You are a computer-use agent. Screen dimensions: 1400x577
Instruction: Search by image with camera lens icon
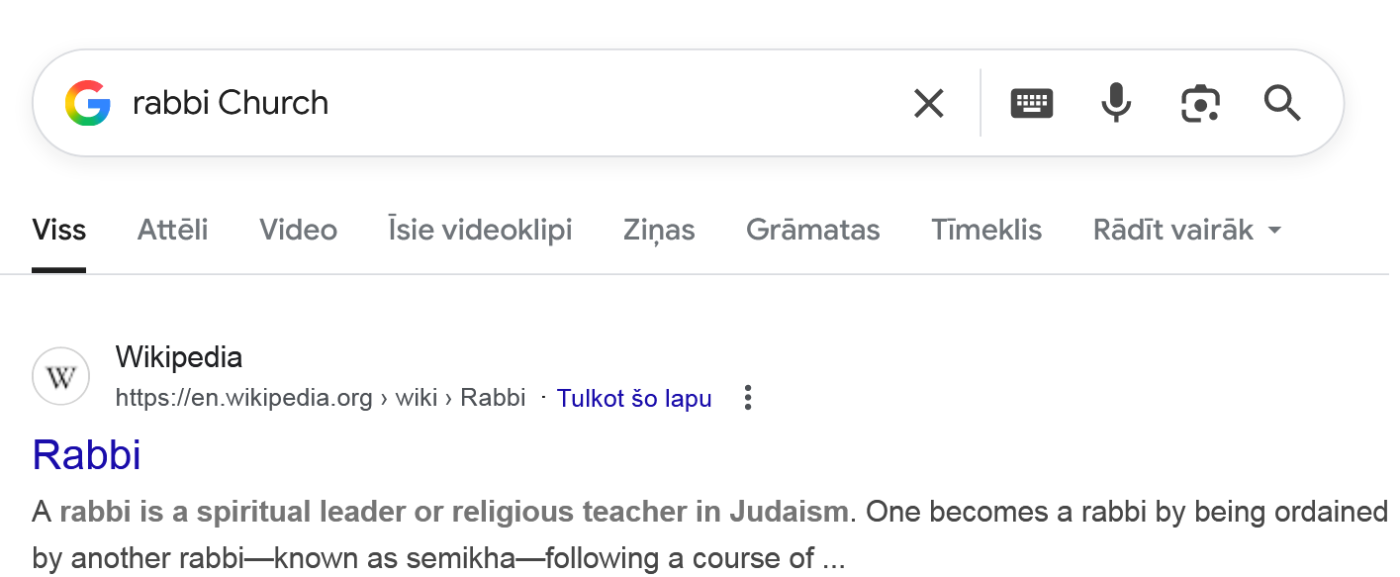click(1200, 103)
